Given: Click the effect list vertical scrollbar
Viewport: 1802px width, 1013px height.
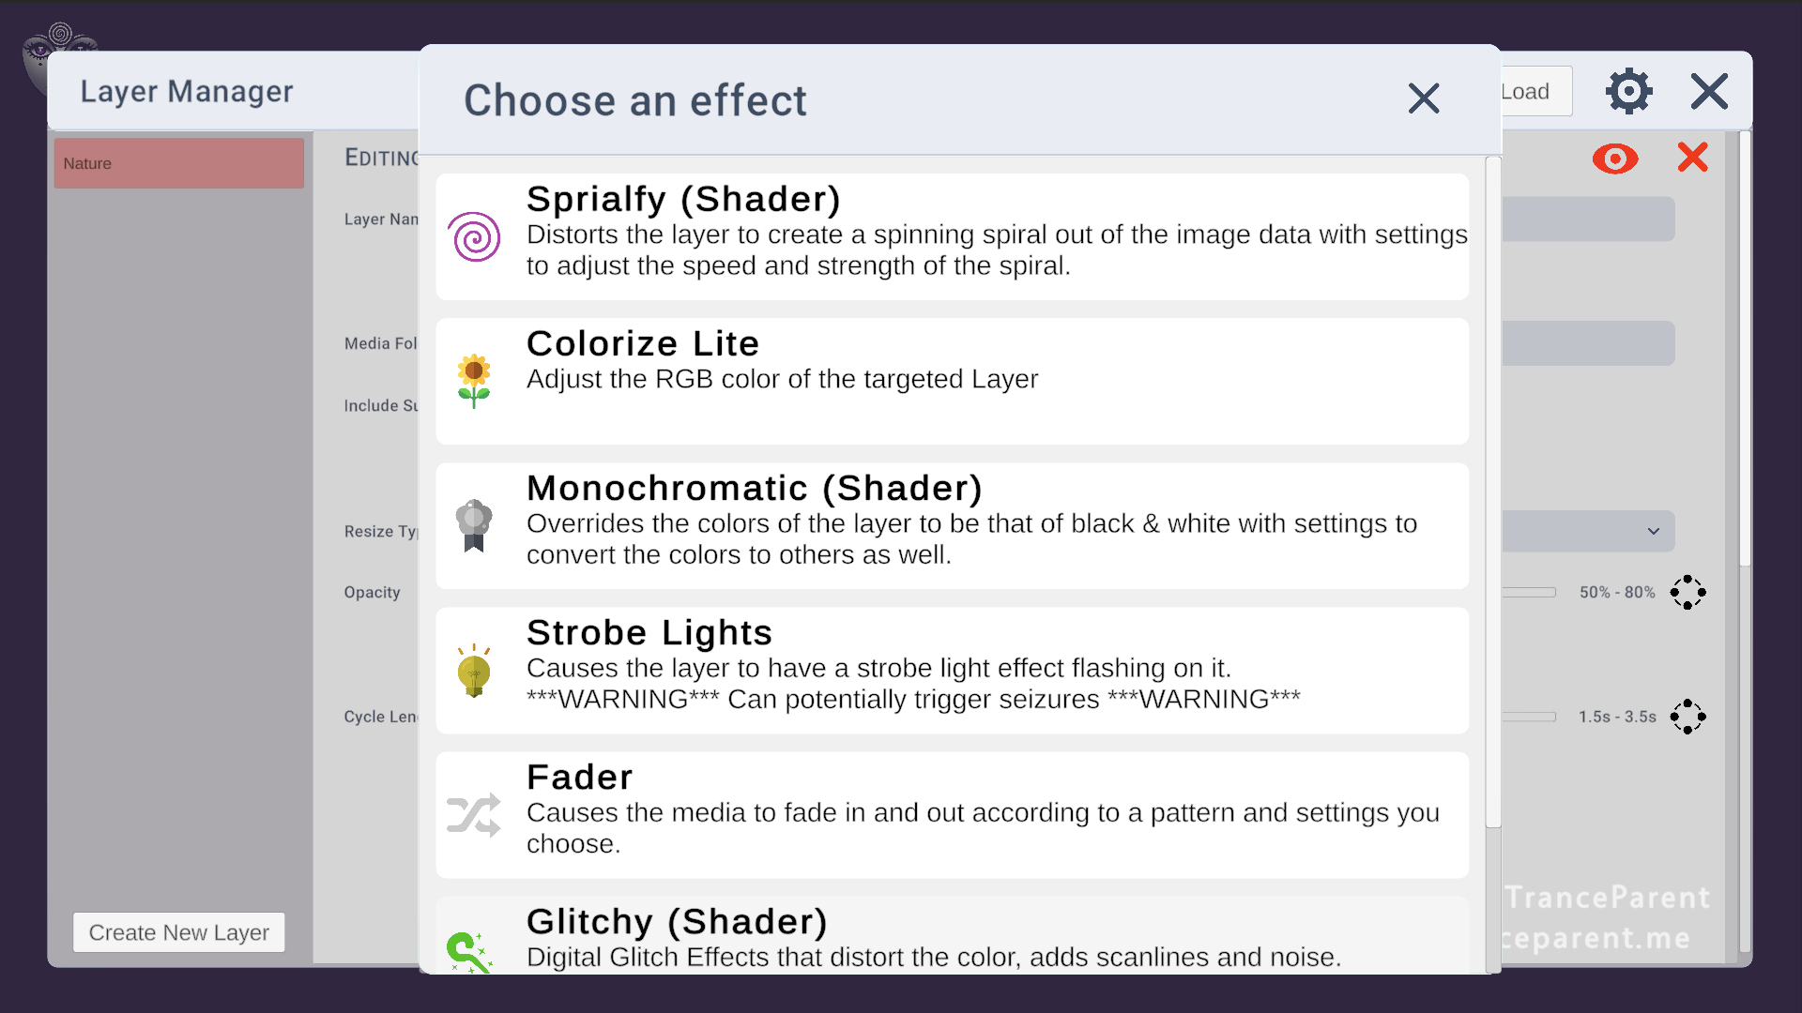Looking at the screenshot, I should (x=1493, y=492).
